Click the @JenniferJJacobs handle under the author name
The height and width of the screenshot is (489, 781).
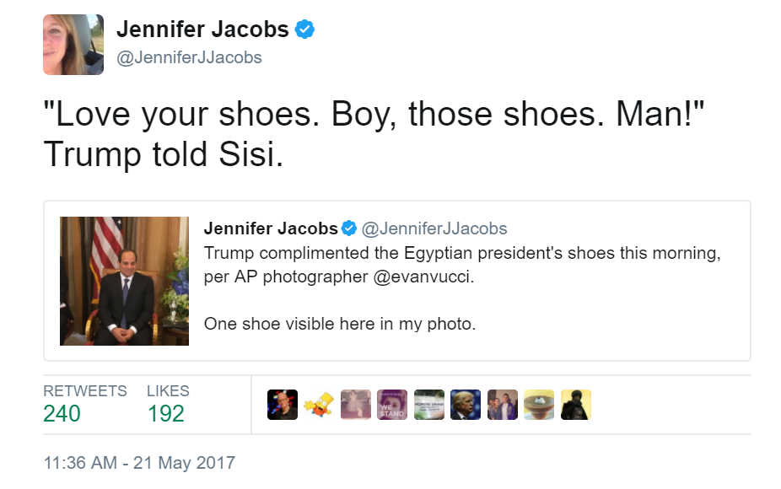point(189,57)
